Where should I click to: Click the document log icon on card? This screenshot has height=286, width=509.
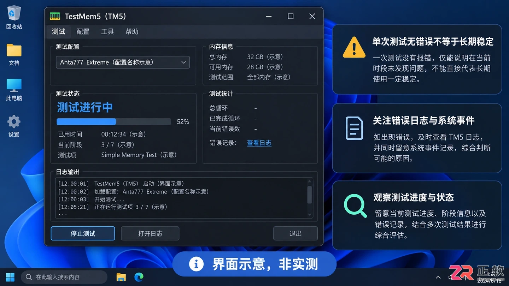click(x=354, y=128)
